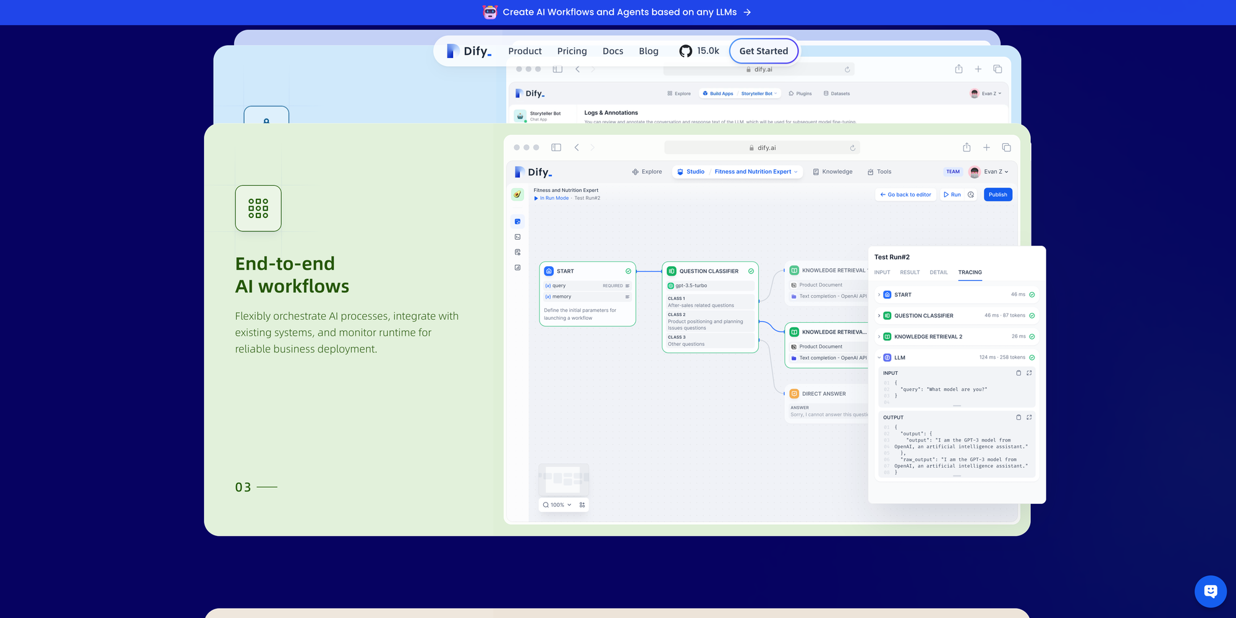Image resolution: width=1236 pixels, height=618 pixels.
Task: Click the START node home icon on the canvas
Action: click(x=549, y=271)
